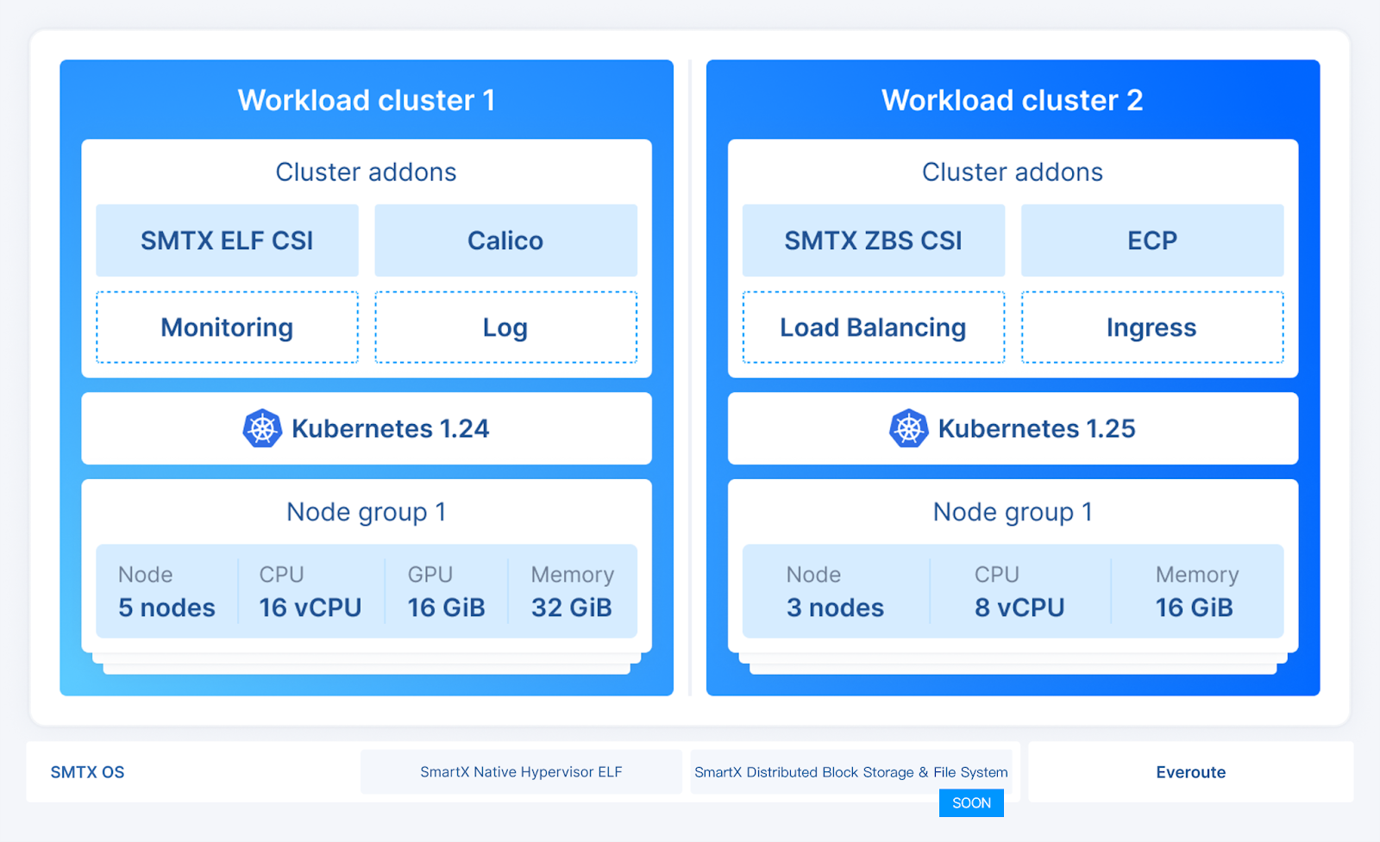Click the Memory 16 GiB value in cluster 2
Viewport: 1380px width, 842px height.
(x=1195, y=608)
